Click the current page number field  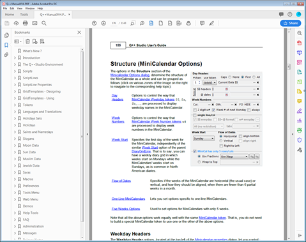114,23
